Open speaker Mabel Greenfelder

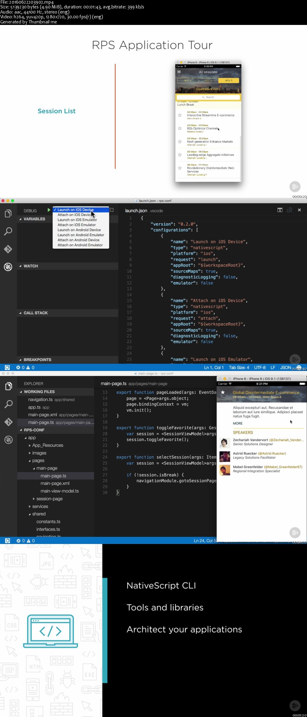click(x=261, y=469)
